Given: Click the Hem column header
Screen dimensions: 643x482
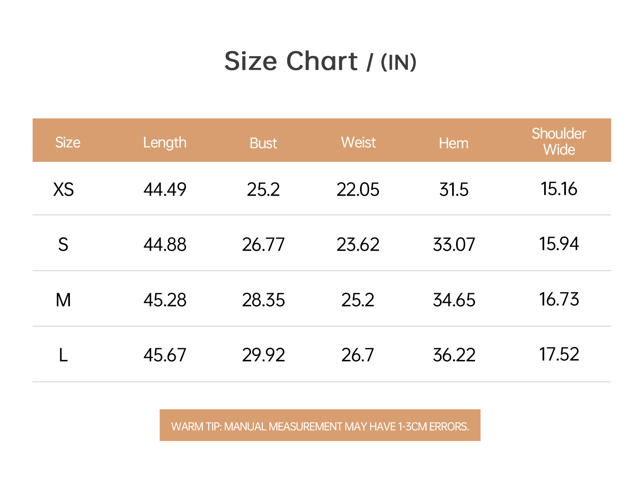Looking at the screenshot, I should click(453, 143).
